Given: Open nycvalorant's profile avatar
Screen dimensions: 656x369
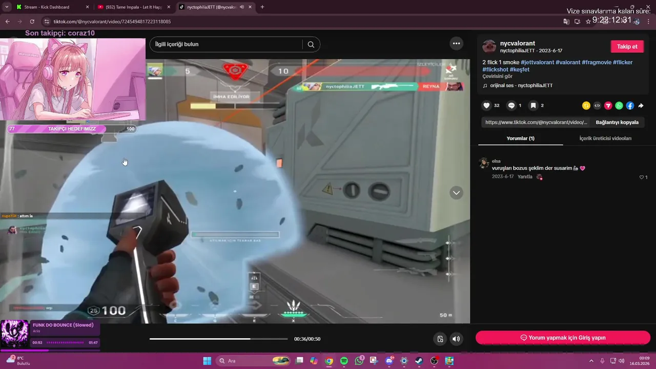Looking at the screenshot, I should 489,47.
